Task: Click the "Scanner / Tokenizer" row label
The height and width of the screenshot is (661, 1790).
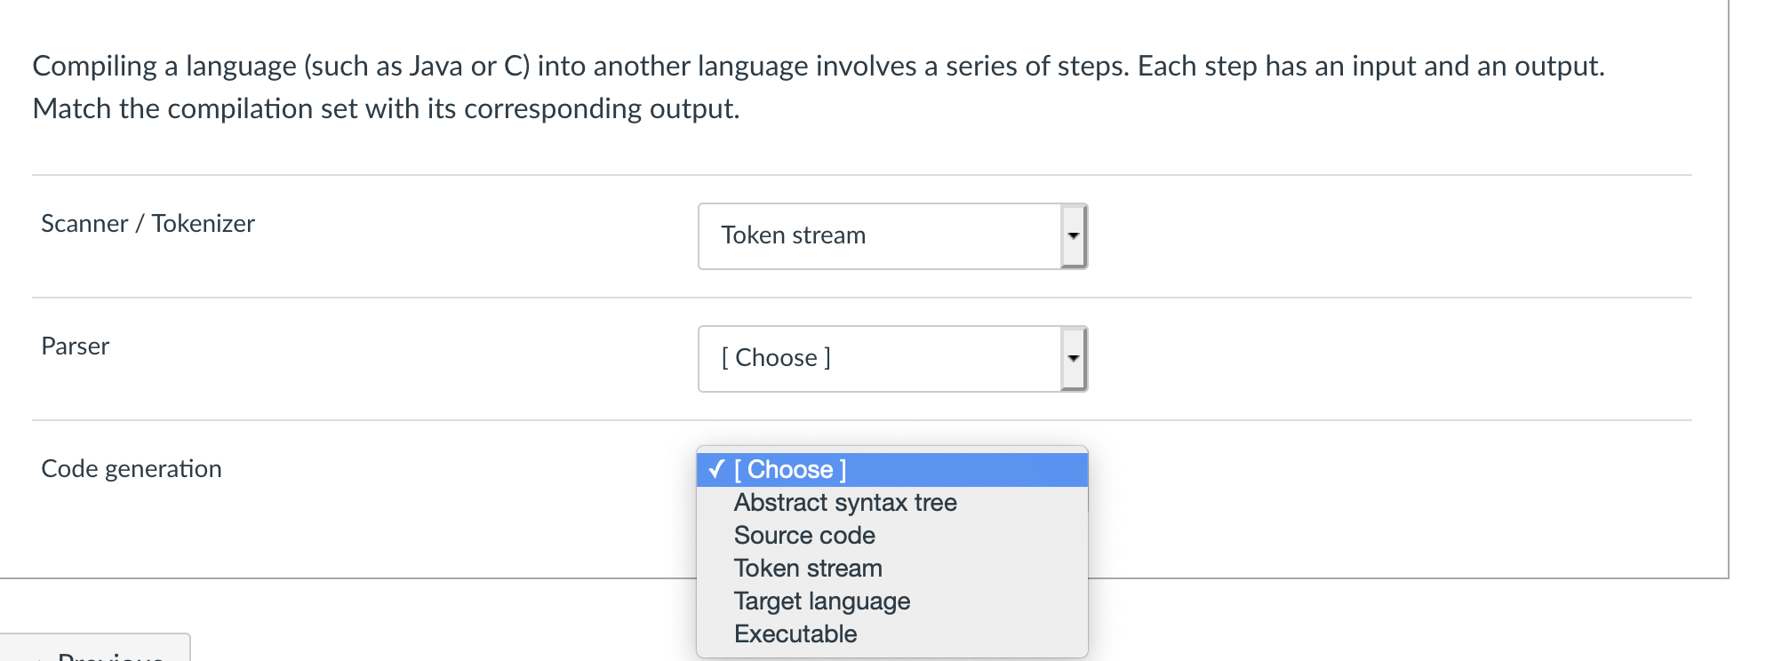Action: (148, 224)
